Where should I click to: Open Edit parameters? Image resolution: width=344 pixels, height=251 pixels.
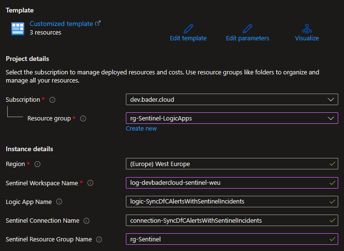click(247, 38)
